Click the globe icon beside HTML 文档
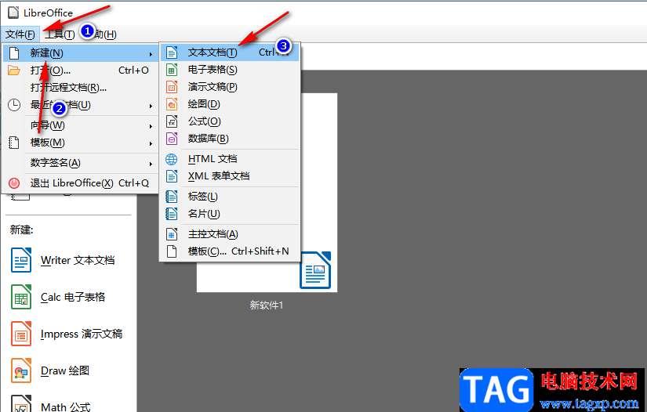This screenshot has height=412, width=647. point(172,159)
